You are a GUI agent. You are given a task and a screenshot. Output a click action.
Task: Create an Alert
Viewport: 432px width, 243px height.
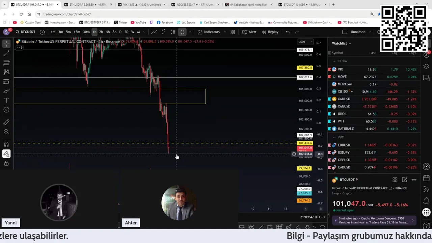[x=249, y=32]
